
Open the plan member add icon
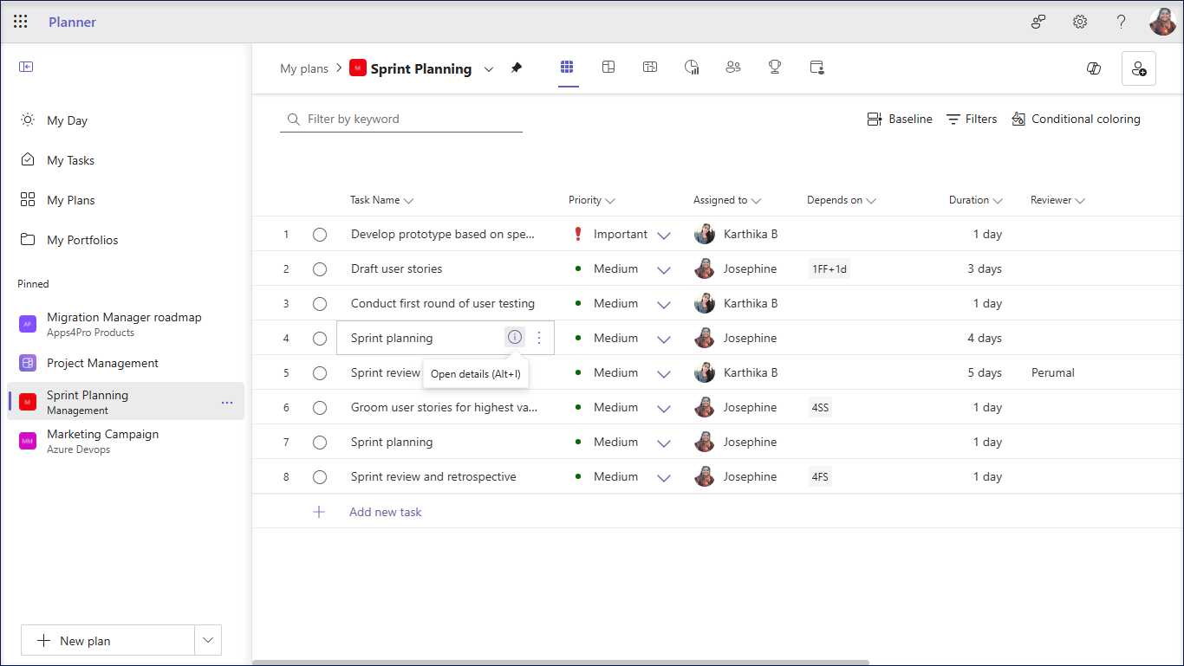pos(1138,68)
